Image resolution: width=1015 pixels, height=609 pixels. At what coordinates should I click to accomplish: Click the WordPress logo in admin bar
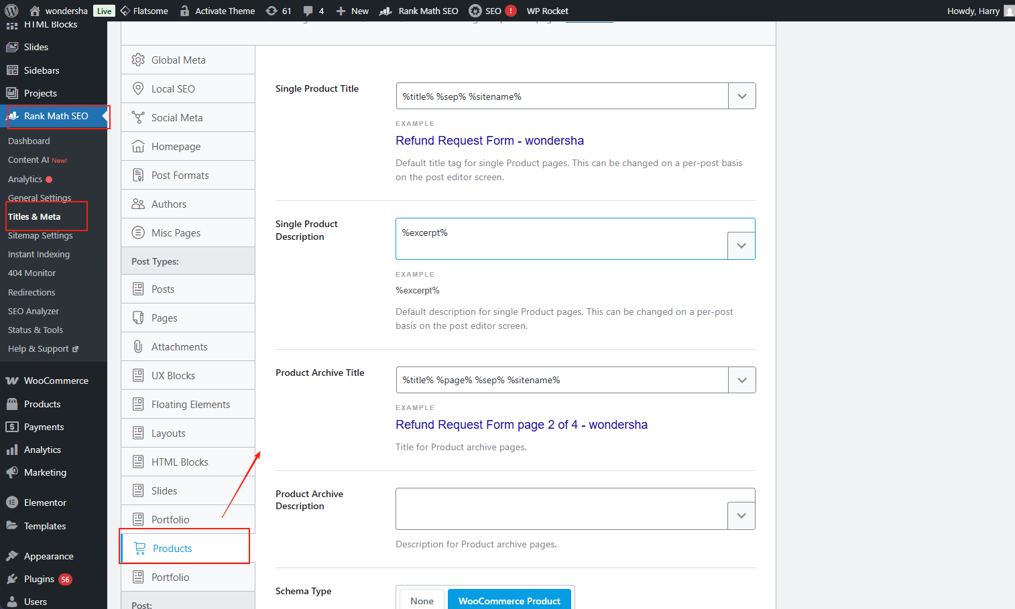pyautogui.click(x=11, y=11)
